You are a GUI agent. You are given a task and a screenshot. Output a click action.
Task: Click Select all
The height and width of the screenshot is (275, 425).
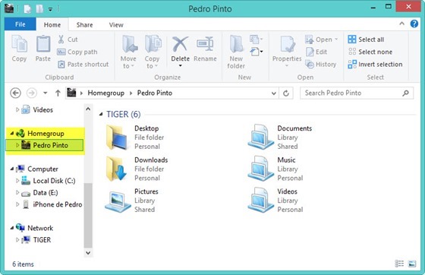click(x=366, y=40)
